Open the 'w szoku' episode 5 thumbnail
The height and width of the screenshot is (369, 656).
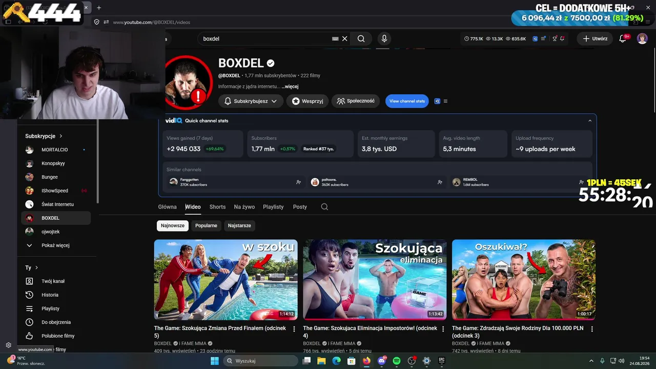coord(226,280)
